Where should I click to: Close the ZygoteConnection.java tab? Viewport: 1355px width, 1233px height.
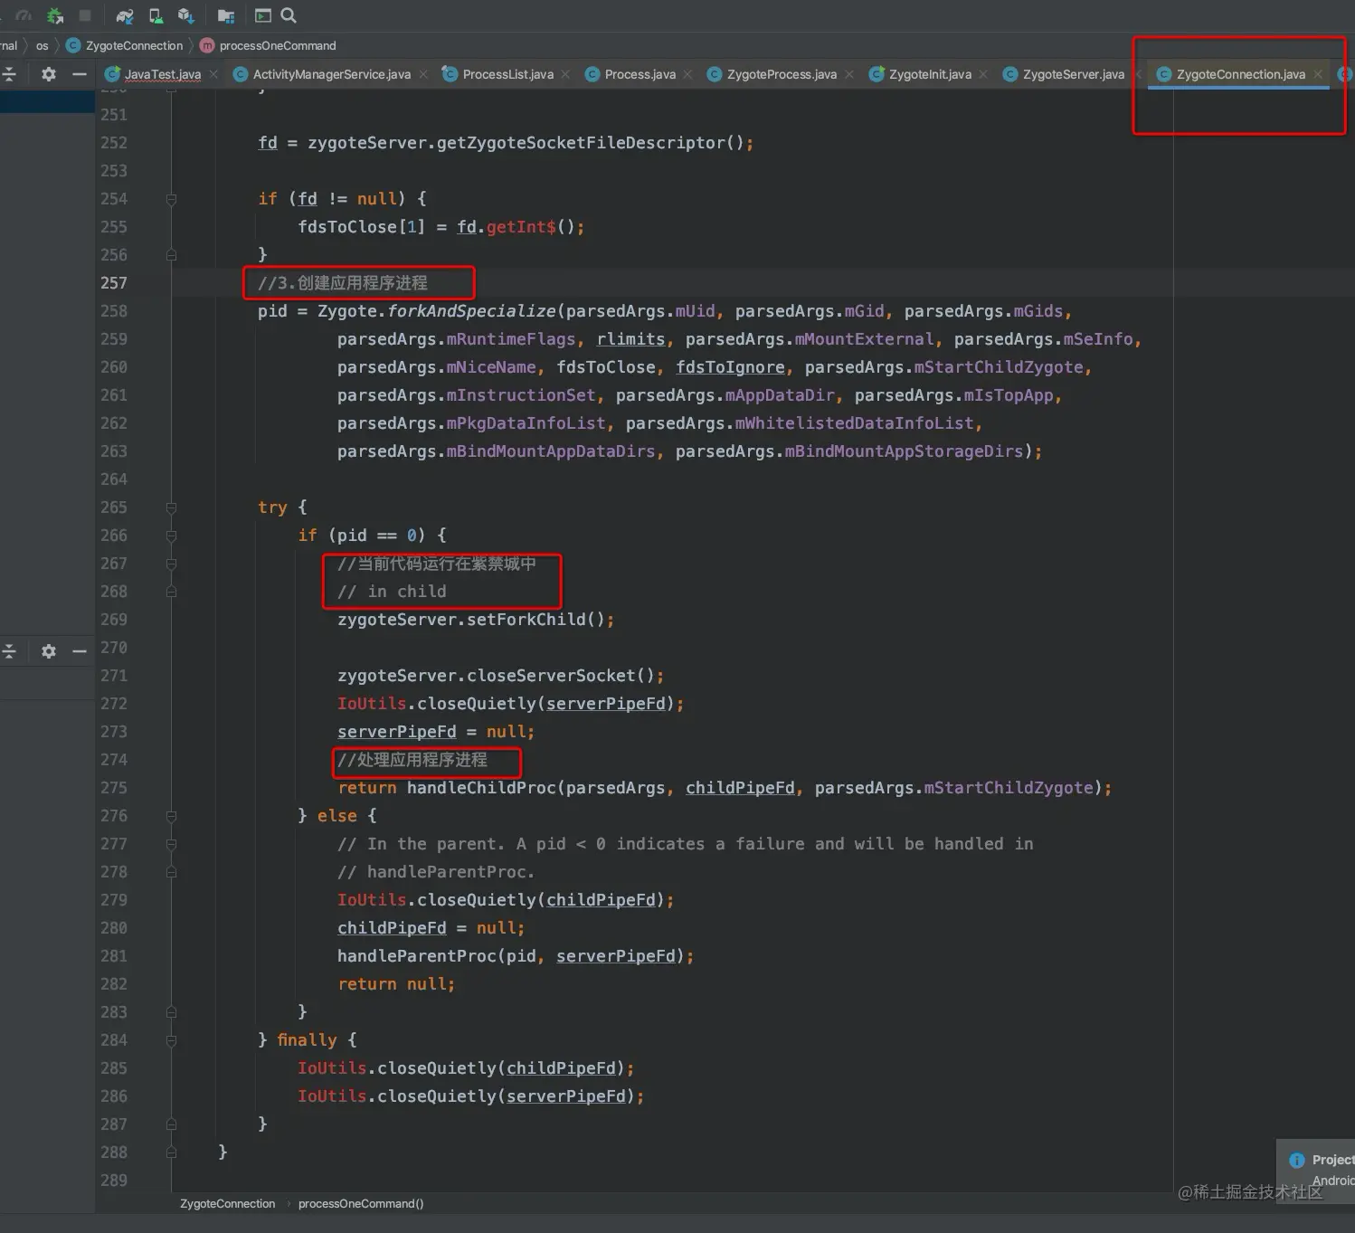click(1318, 74)
